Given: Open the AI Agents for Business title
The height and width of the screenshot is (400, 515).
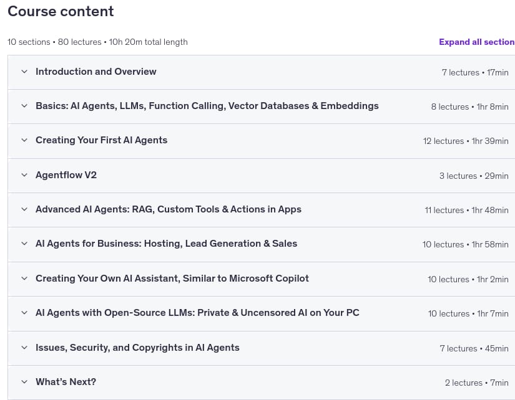Looking at the screenshot, I should tap(166, 244).
